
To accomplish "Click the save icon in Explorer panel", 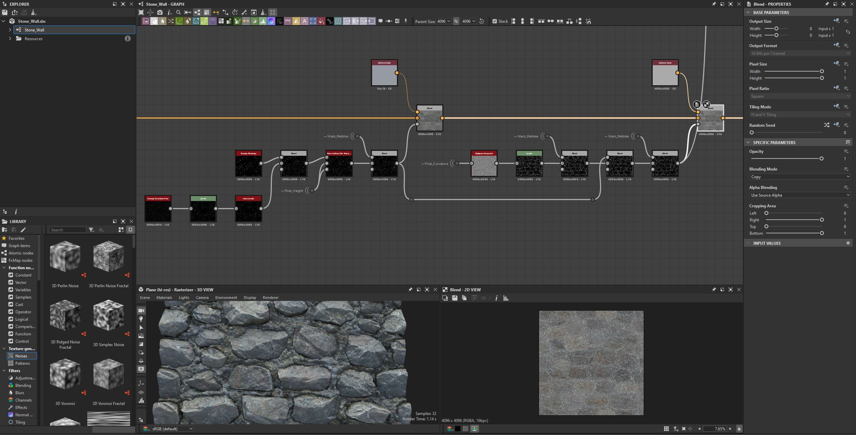I will point(5,12).
